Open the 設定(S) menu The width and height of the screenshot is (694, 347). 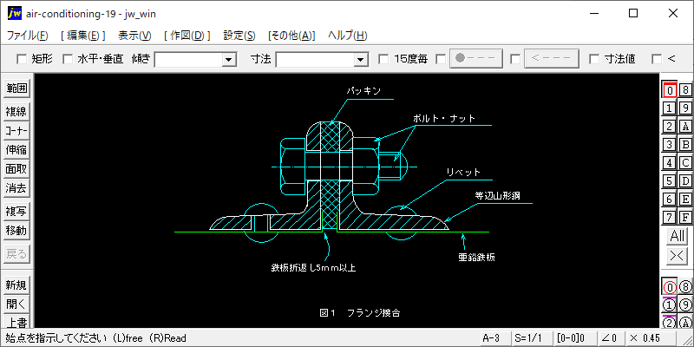tap(239, 36)
